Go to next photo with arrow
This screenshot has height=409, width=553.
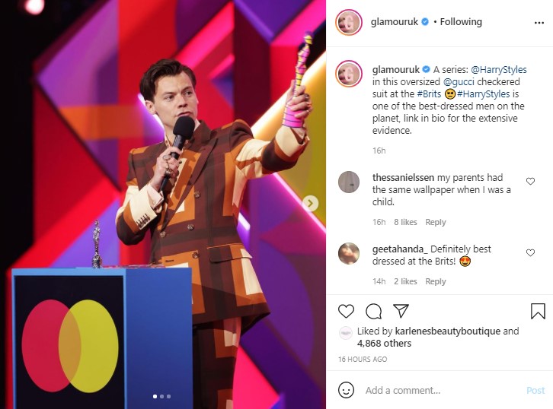tap(310, 203)
